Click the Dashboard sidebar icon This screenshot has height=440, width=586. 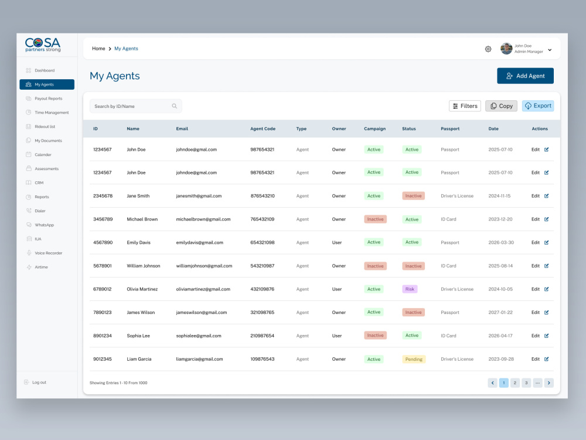click(28, 70)
